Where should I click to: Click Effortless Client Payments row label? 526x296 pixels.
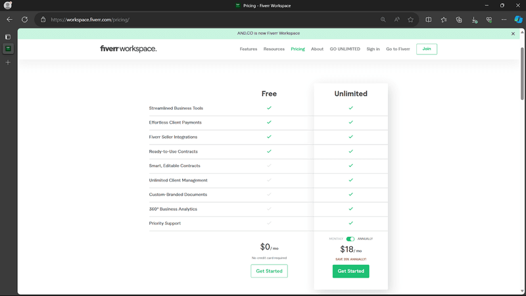click(175, 122)
